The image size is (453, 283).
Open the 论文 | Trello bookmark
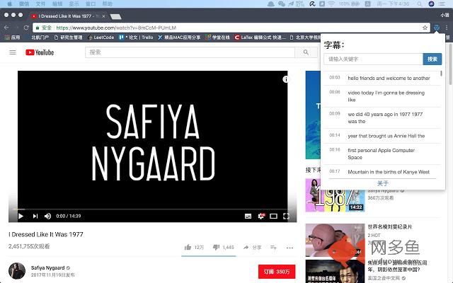pyautogui.click(x=136, y=37)
